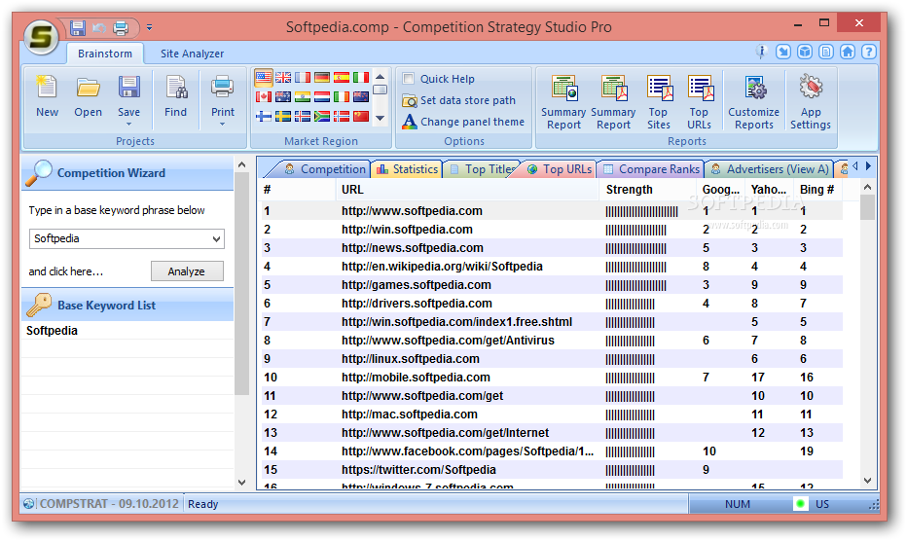Open Customize Reports
907x541 pixels.
point(753,102)
